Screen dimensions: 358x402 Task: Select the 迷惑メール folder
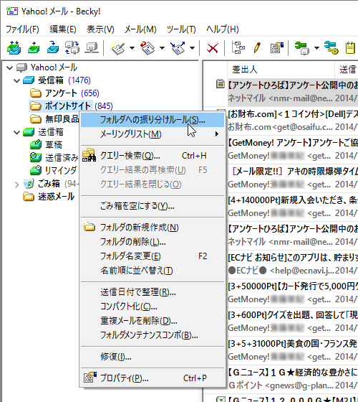[x=49, y=197]
